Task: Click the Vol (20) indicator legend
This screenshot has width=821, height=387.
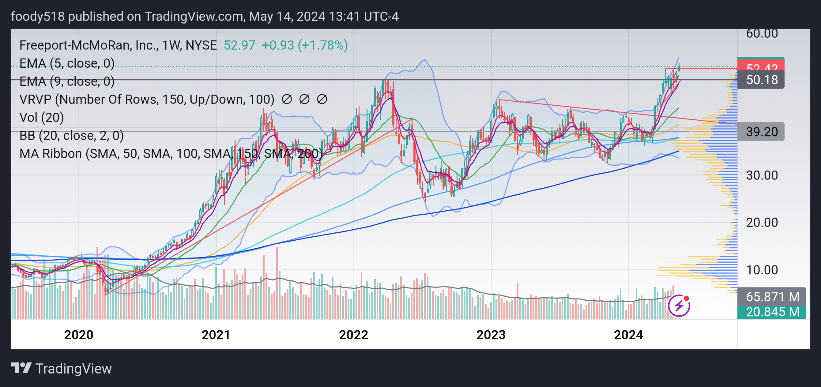Action: (42, 118)
